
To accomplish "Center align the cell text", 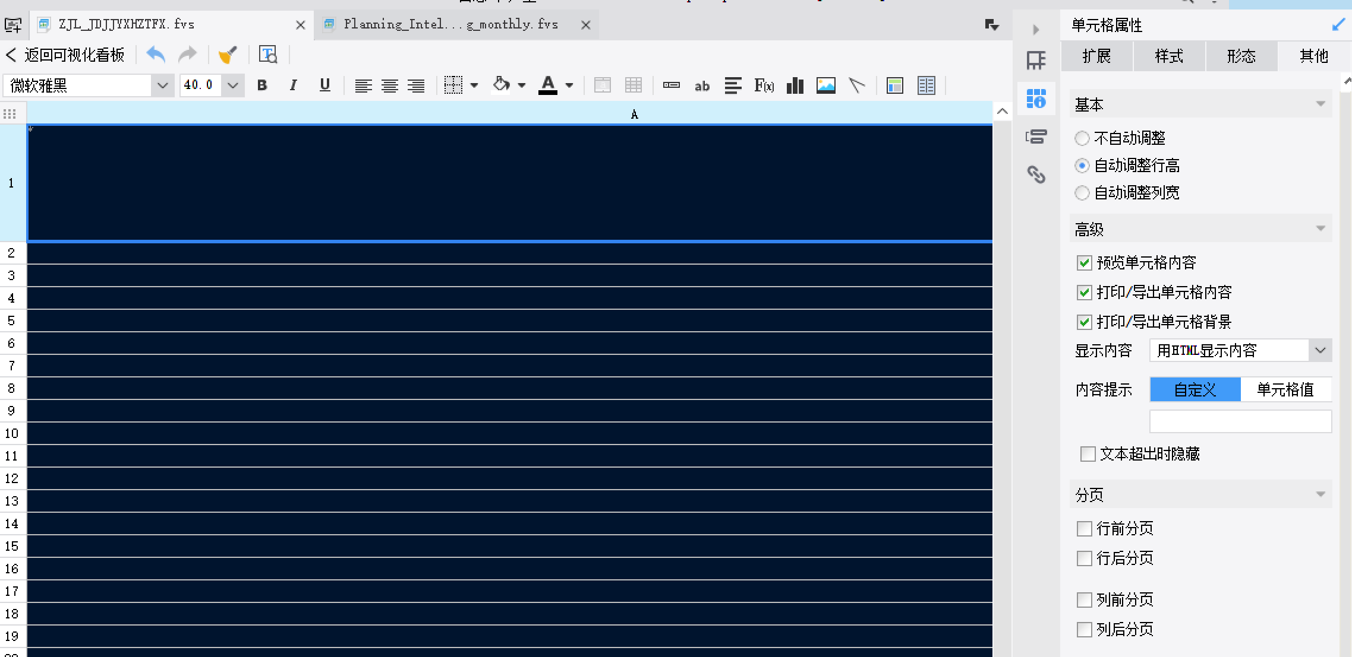I will pos(390,86).
